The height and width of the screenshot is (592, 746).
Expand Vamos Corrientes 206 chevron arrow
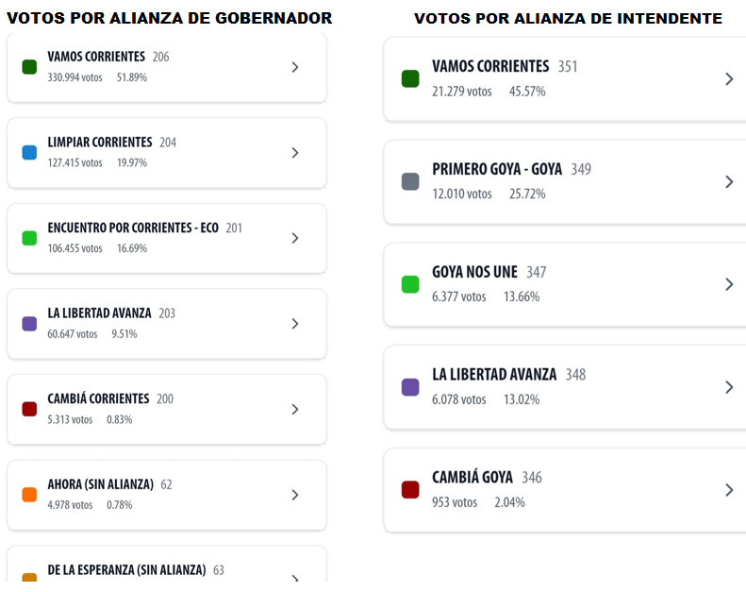pos(295,67)
